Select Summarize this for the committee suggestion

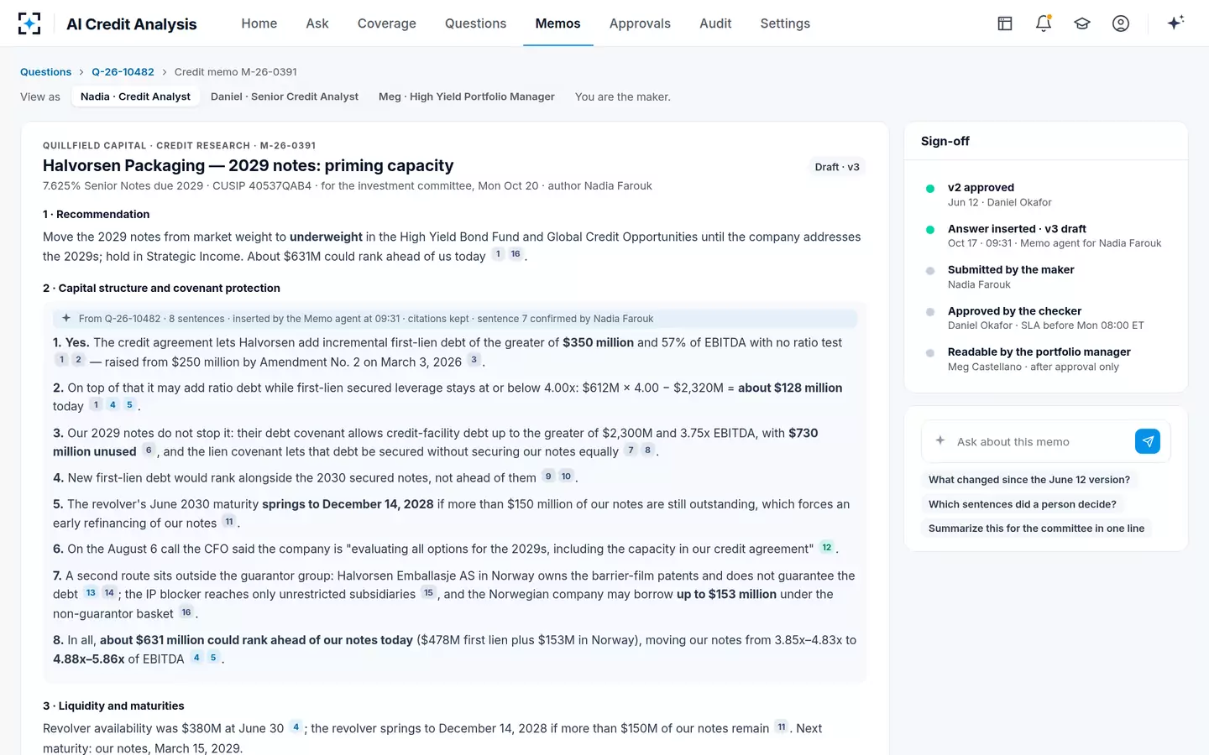click(1037, 528)
